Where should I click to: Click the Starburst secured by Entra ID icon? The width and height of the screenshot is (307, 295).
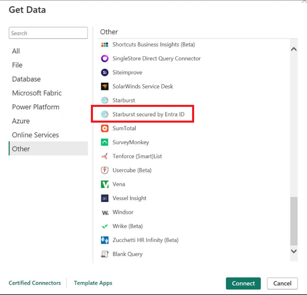[105, 114]
